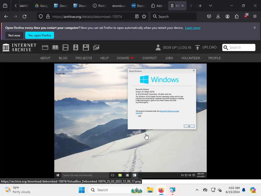Go back one page in browser
The image size is (261, 196).
point(6,17)
